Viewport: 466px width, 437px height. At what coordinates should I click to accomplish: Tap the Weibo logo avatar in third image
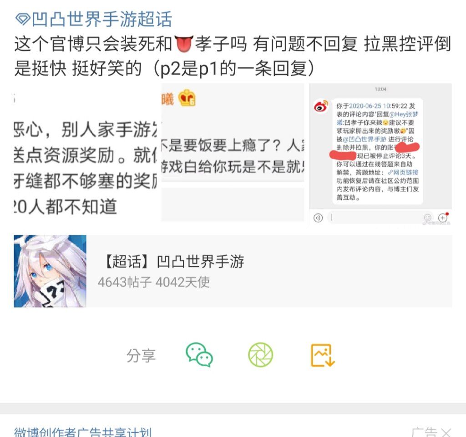(x=321, y=106)
